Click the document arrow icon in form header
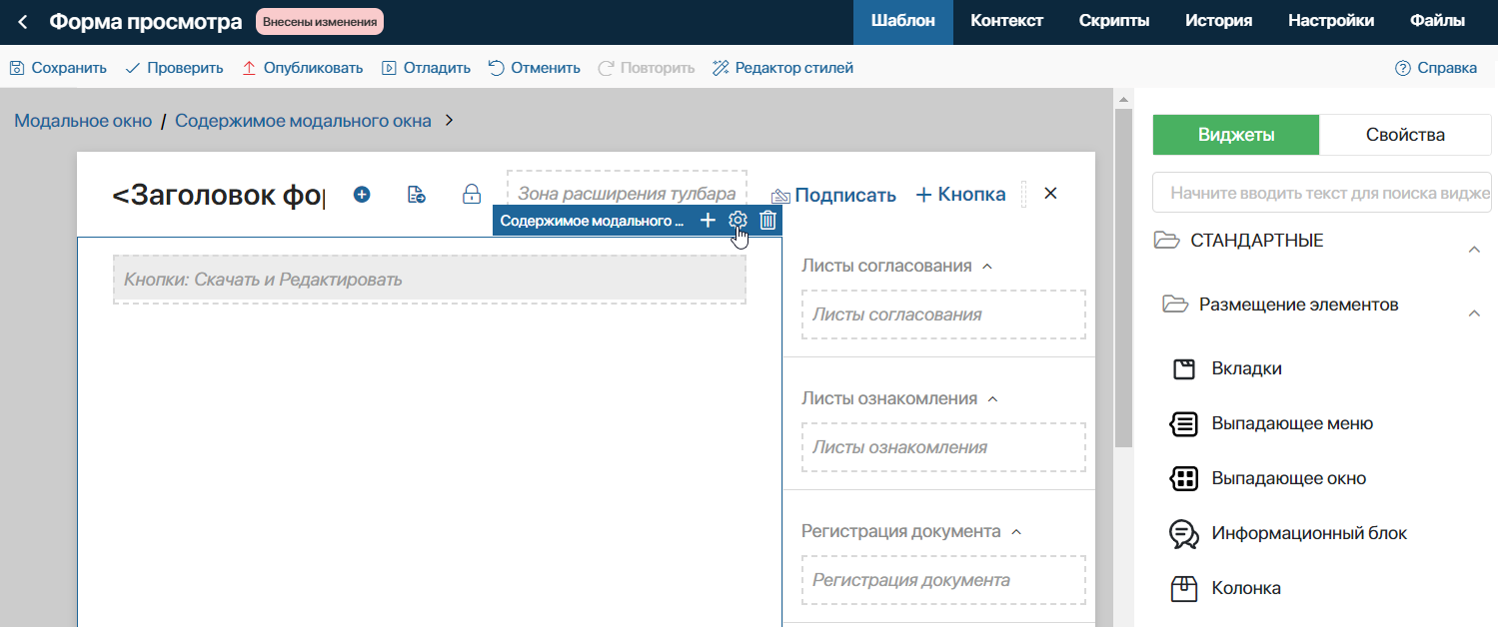This screenshot has width=1498, height=627. tap(417, 195)
